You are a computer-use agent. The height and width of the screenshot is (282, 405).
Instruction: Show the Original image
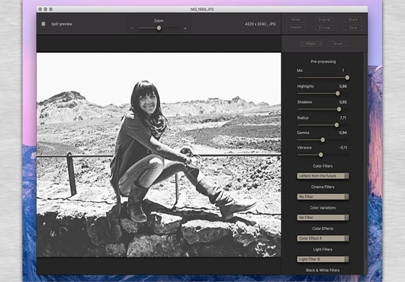point(324,20)
